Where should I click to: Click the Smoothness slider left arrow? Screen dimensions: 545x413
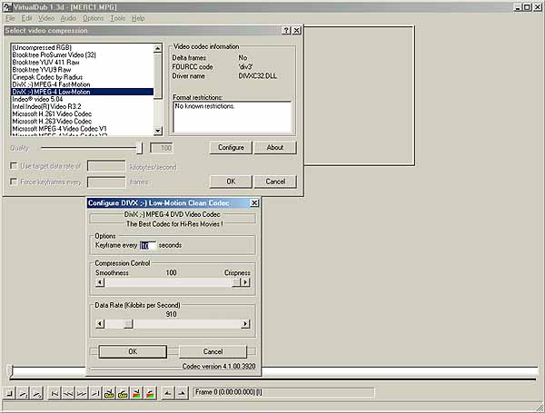pos(100,282)
